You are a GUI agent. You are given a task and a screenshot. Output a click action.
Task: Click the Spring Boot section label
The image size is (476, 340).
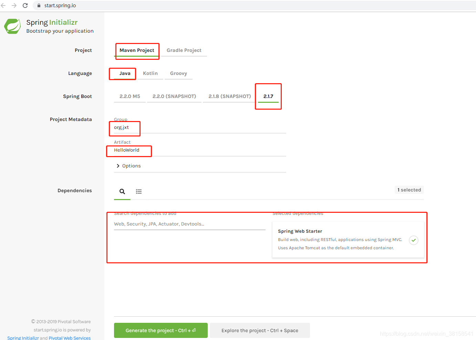[77, 96]
